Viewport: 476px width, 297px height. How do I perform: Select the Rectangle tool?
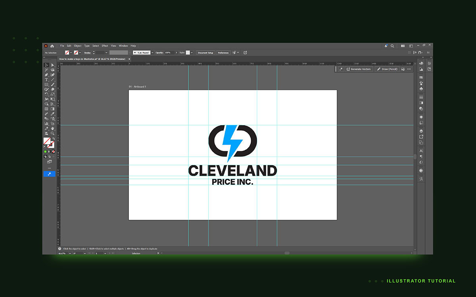pyautogui.click(x=46, y=84)
